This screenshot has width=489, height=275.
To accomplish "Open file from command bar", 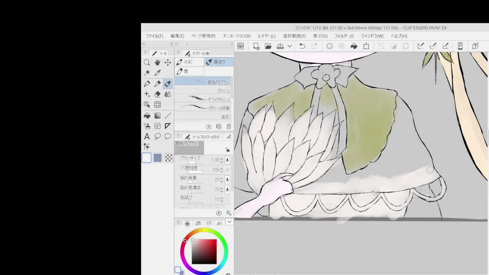I will (x=268, y=46).
